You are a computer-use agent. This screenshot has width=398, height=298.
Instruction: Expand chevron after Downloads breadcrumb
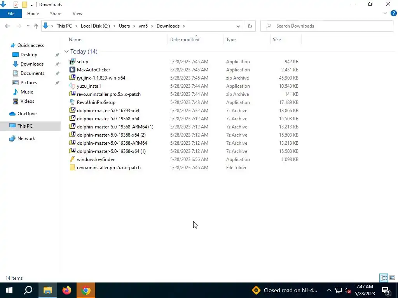(184, 26)
